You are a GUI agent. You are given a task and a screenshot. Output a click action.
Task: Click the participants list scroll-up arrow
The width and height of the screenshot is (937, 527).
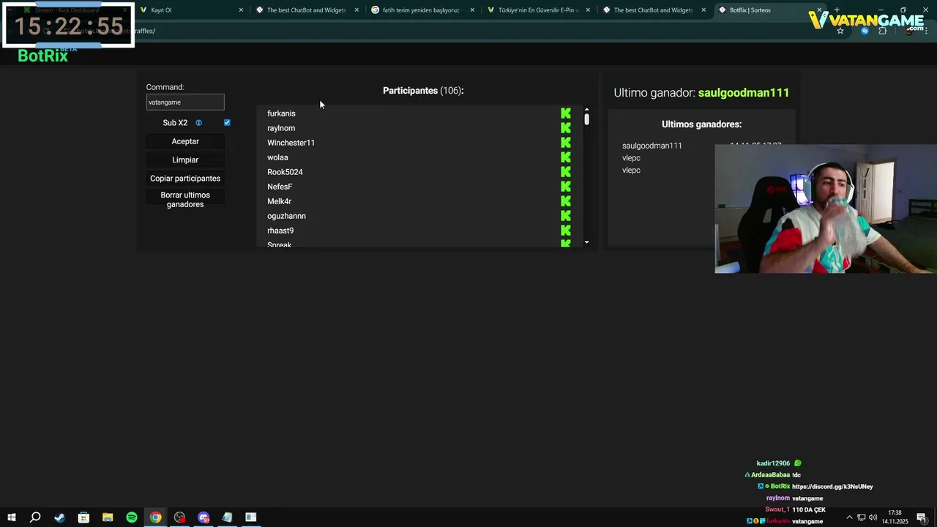point(586,110)
